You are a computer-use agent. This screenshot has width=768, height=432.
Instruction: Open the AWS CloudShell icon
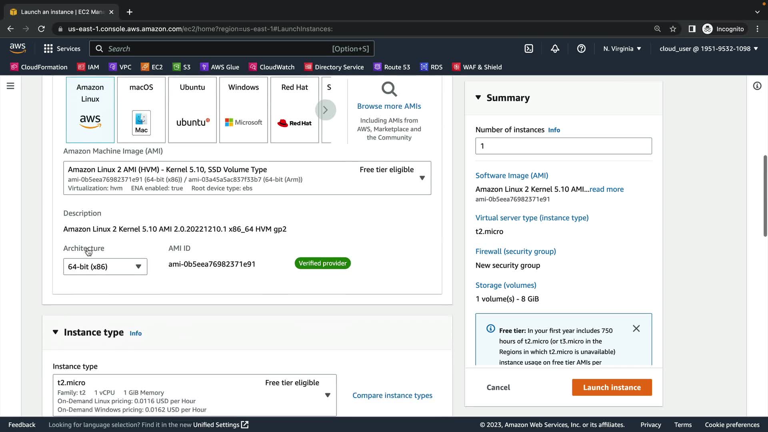(529, 49)
